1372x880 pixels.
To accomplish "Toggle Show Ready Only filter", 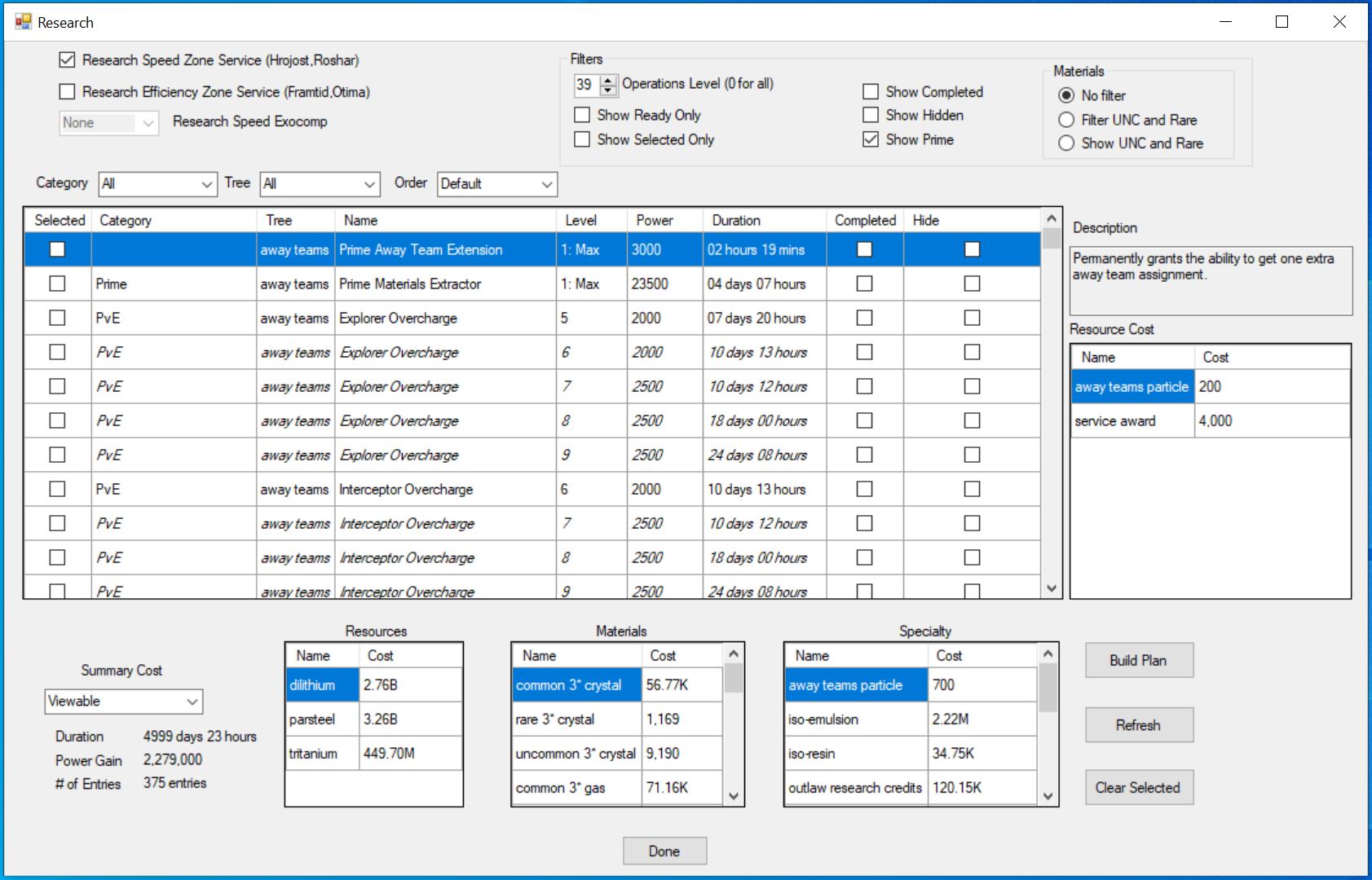I will (582, 115).
